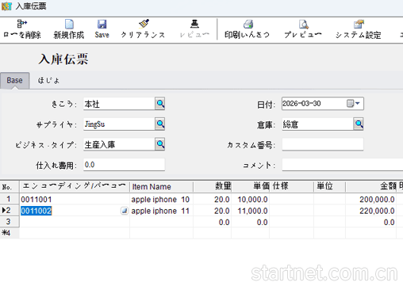Click unit price 0.0 in row 3

pyautogui.click(x=251, y=222)
